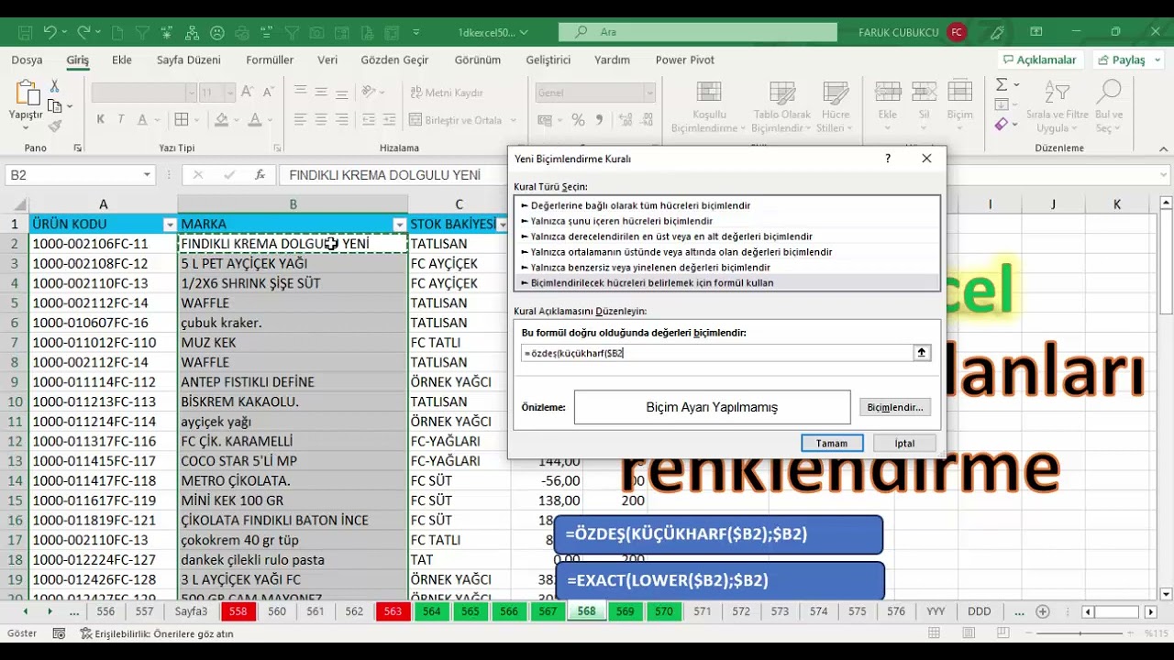Click the font color A icon
This screenshot has width=1174, height=660.
click(x=255, y=119)
